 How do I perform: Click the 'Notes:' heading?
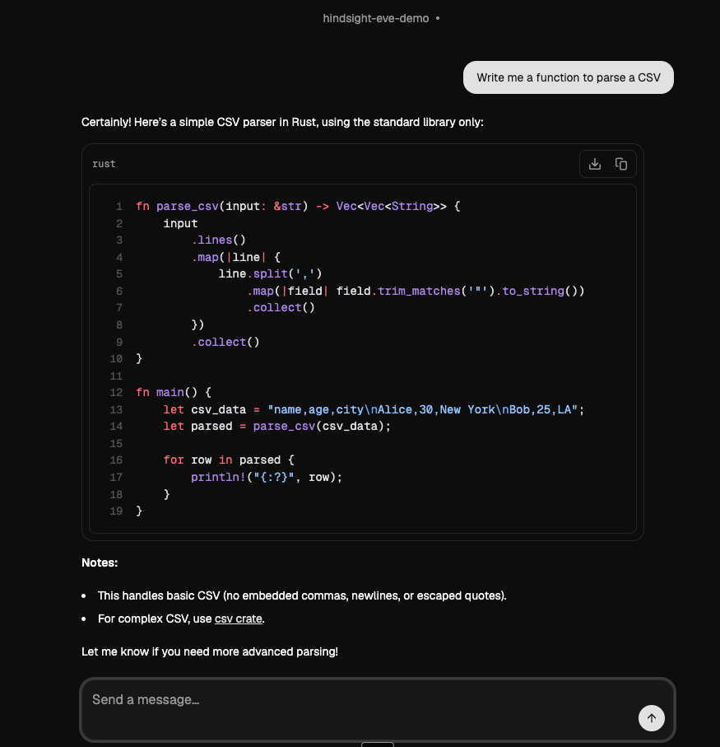point(100,563)
